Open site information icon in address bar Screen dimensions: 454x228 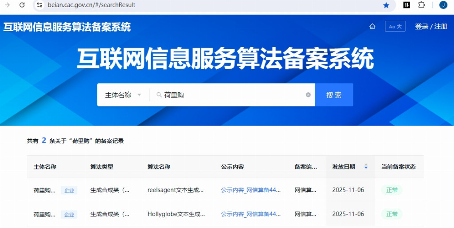click(x=39, y=5)
